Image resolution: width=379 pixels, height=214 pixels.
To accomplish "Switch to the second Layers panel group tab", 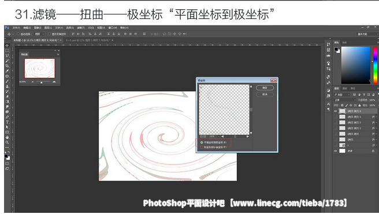I will pyautogui.click(x=345, y=88).
